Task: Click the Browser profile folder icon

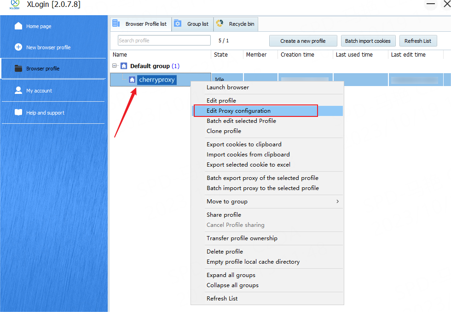Action: (18, 69)
